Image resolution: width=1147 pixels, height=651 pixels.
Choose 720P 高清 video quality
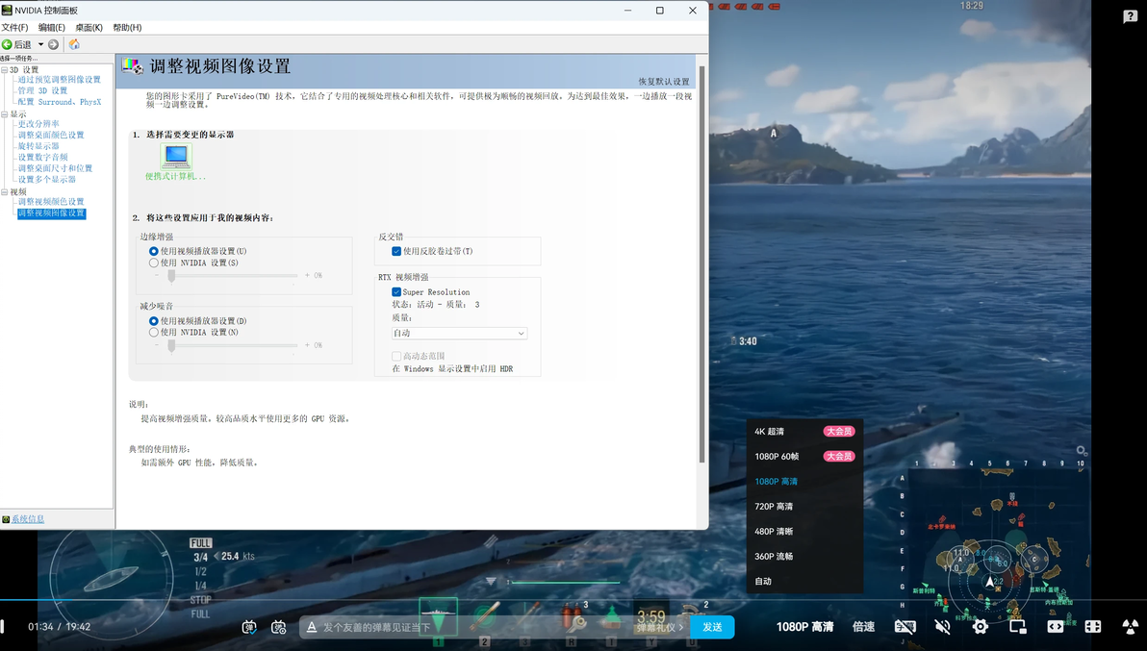tap(804, 507)
